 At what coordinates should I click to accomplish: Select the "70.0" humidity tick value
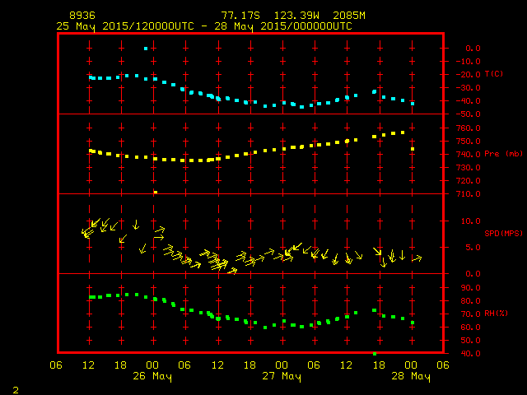(x=470, y=314)
